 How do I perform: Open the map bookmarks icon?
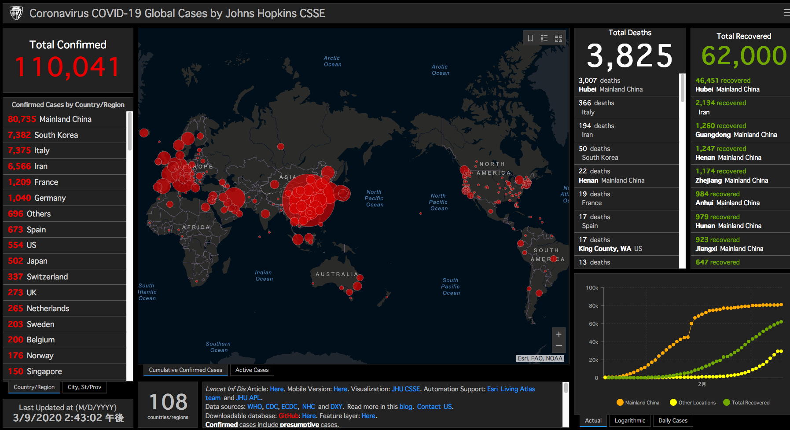pyautogui.click(x=530, y=38)
